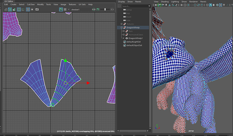Screen dimensions: 233x136
Task: Click the smooth shaded cube icon
Action: pos(211,5)
